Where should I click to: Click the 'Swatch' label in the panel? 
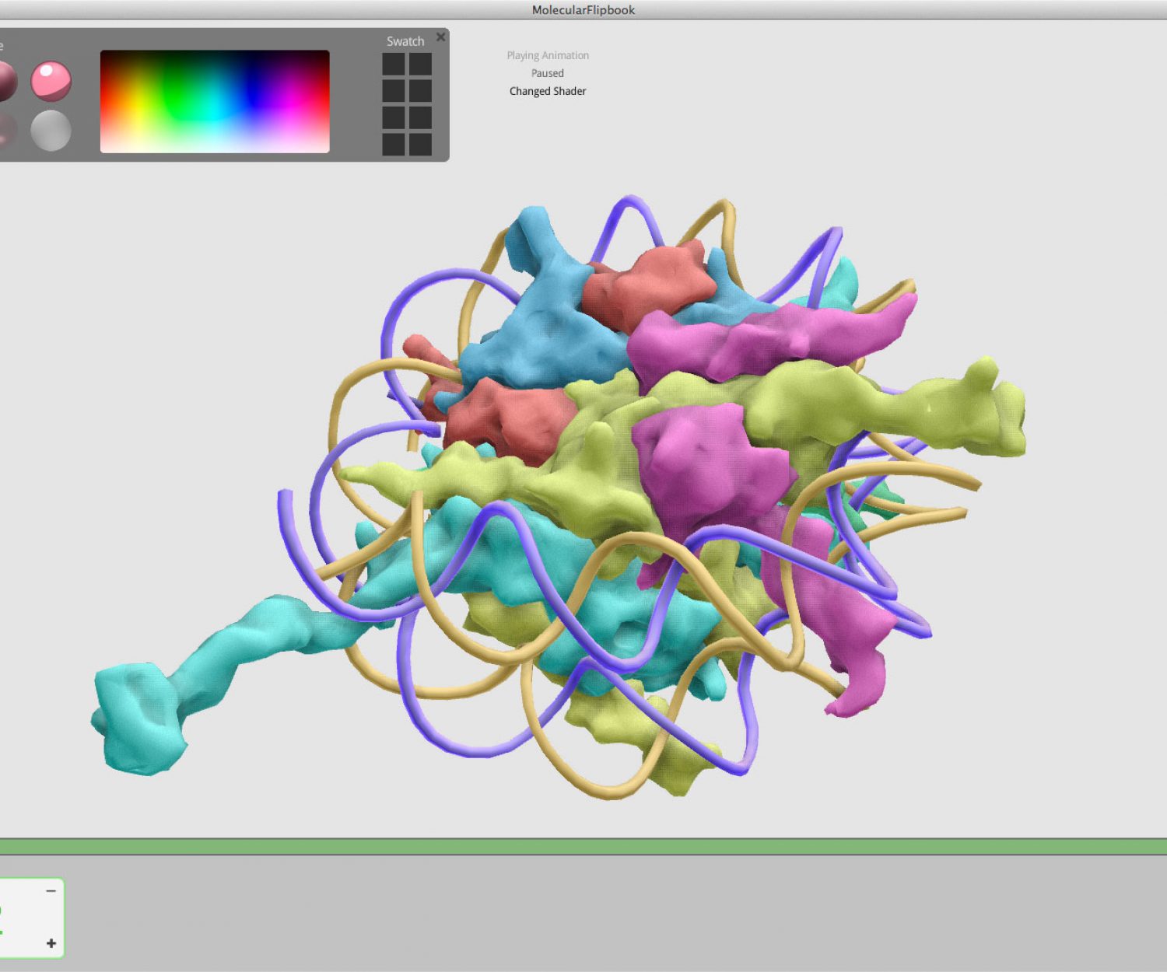coord(405,41)
